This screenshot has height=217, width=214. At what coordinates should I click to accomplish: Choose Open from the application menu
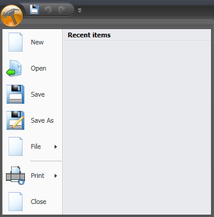(39, 68)
